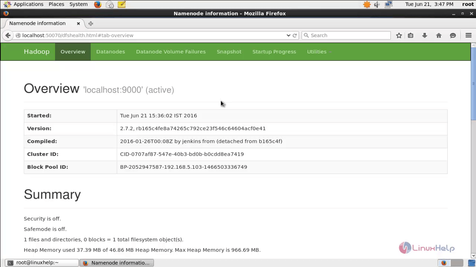Select the Overview tab

click(x=73, y=52)
